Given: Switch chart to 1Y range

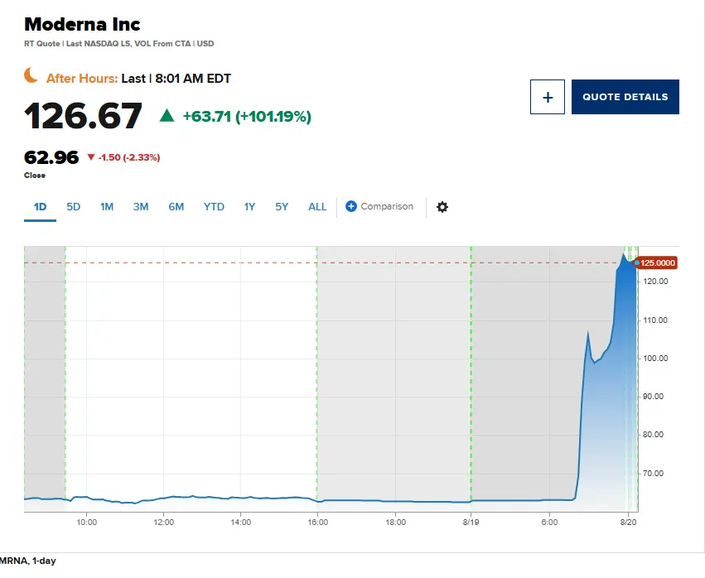Looking at the screenshot, I should coord(249,207).
